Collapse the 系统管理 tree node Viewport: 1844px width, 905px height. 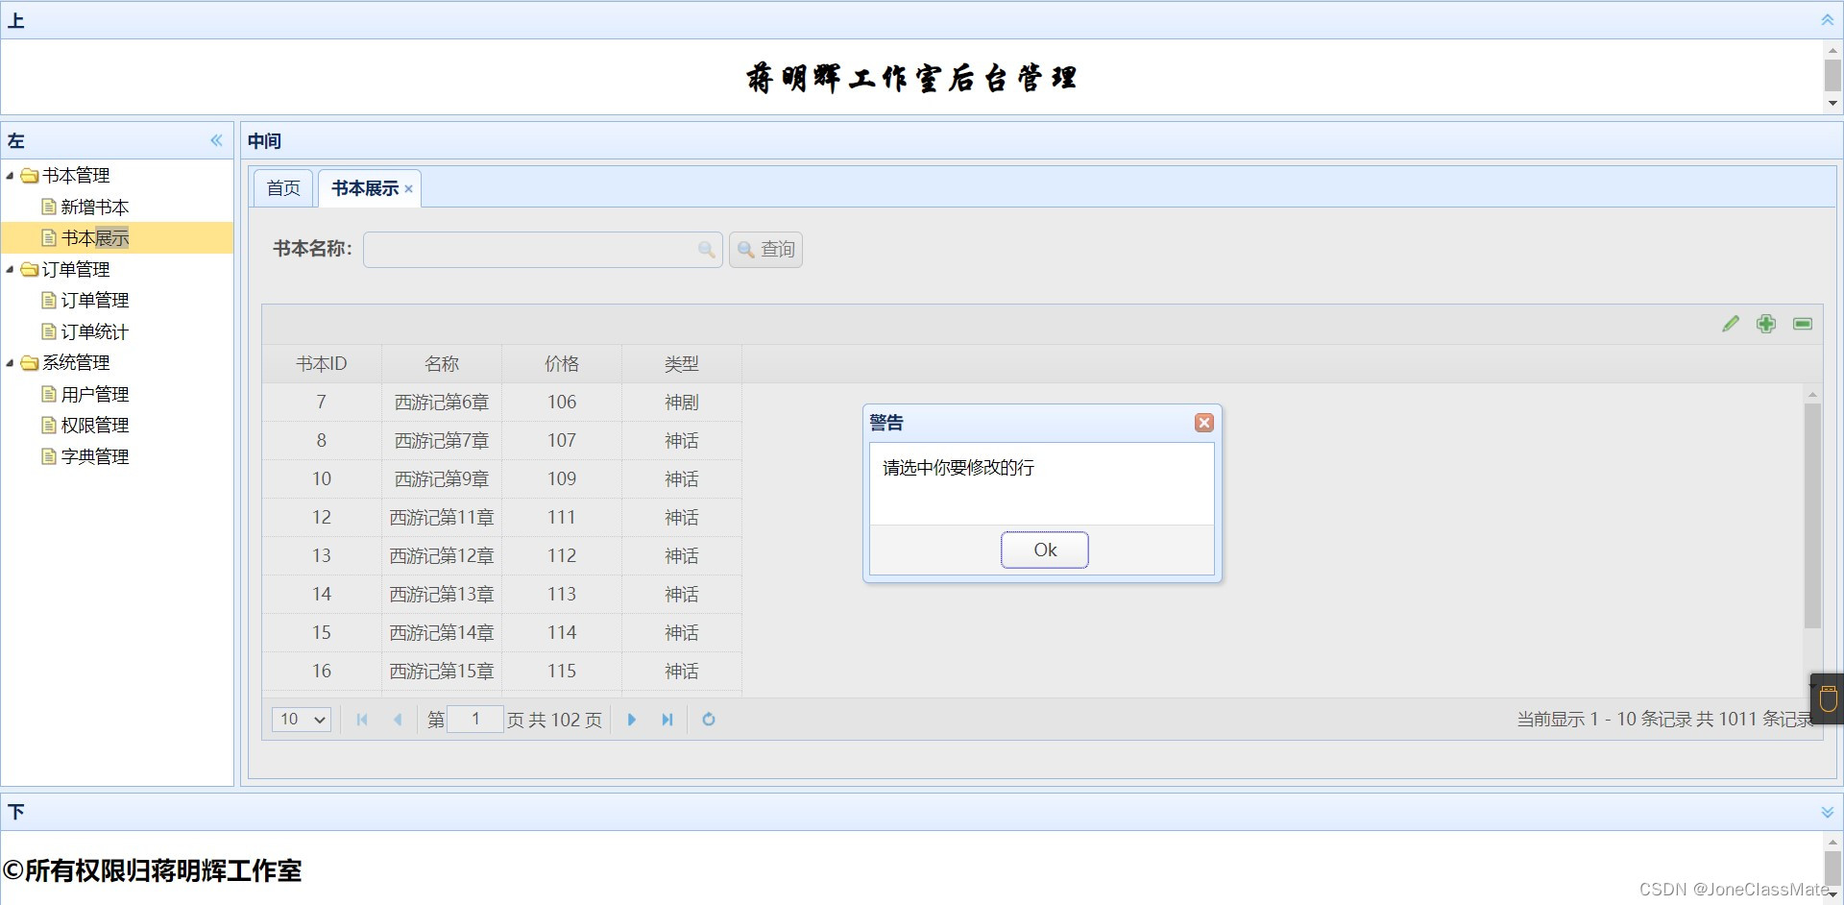(10, 363)
